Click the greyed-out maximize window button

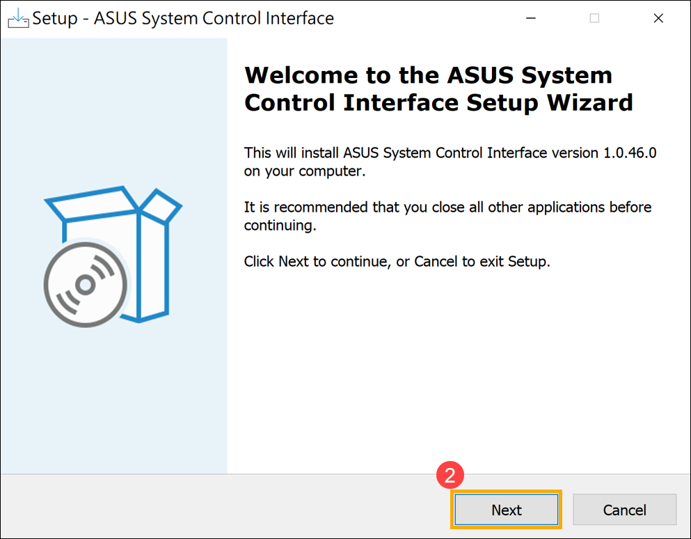tap(594, 19)
